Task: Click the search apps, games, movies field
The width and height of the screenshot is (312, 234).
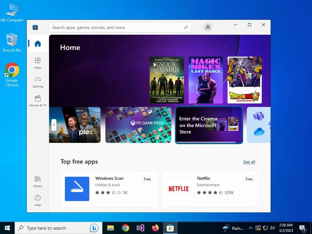Action: (120, 27)
